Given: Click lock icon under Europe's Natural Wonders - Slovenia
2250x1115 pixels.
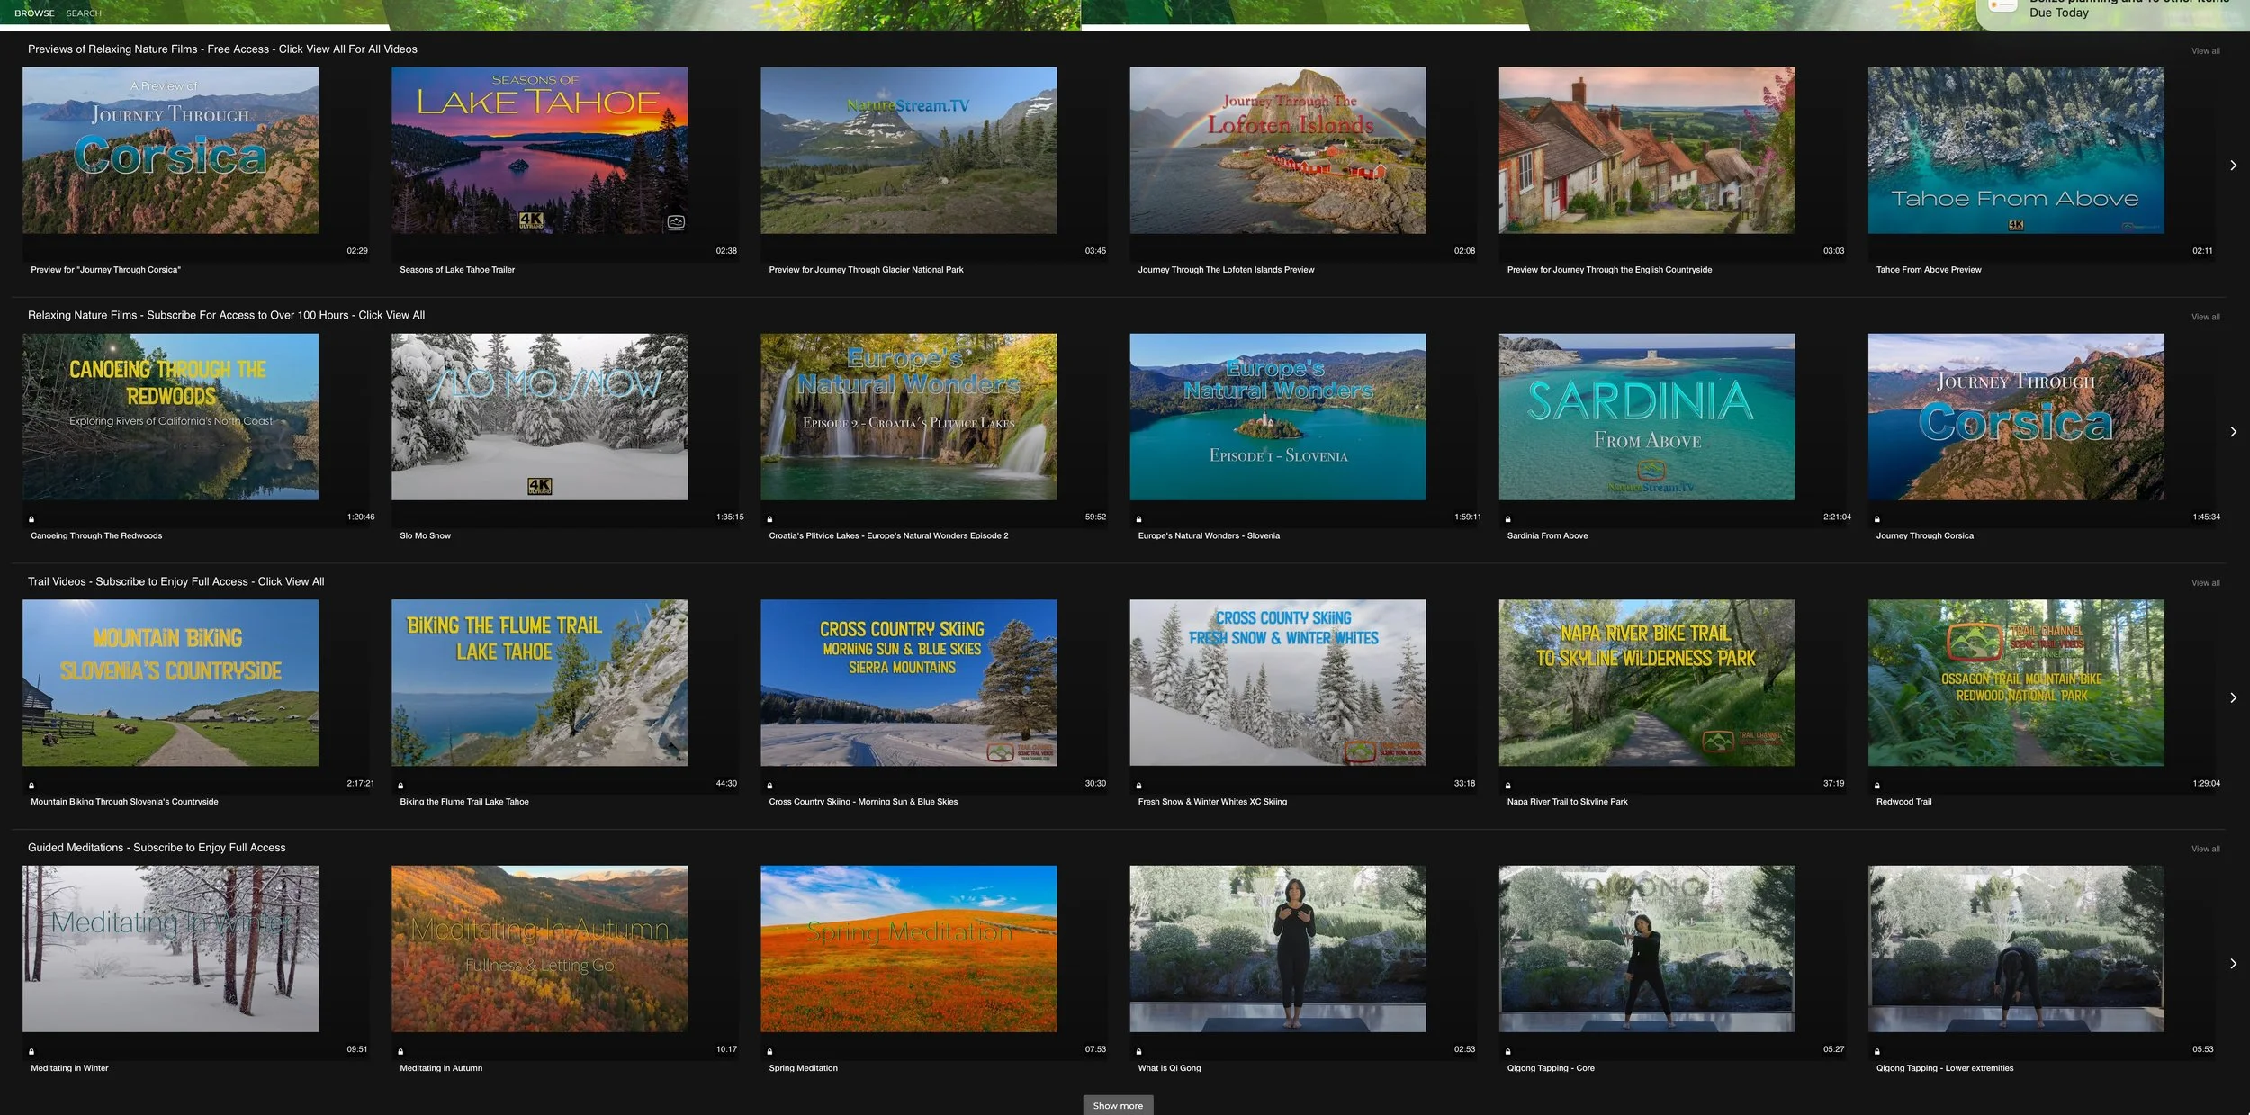Looking at the screenshot, I should tap(1139, 519).
